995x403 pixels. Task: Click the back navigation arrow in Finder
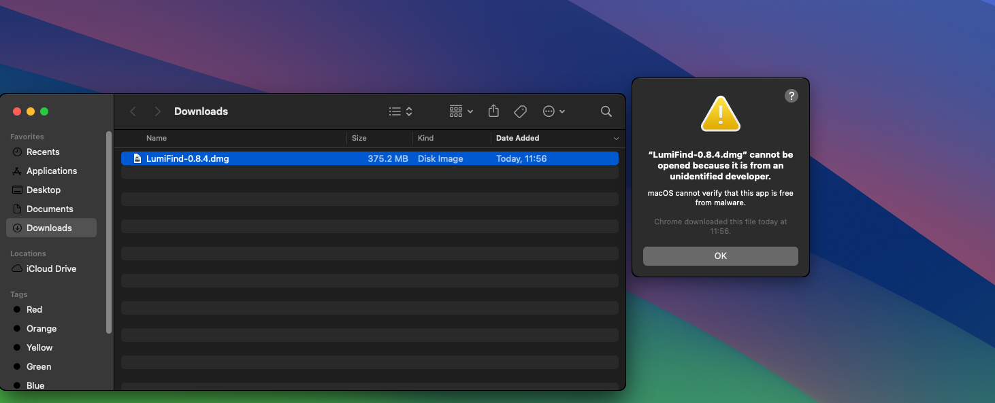point(133,111)
